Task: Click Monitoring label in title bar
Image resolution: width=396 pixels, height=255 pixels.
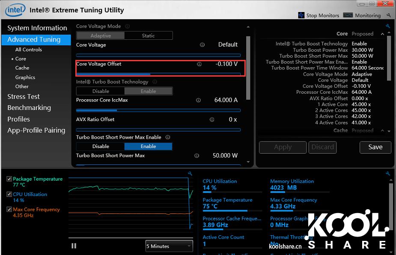Action: click(x=368, y=15)
